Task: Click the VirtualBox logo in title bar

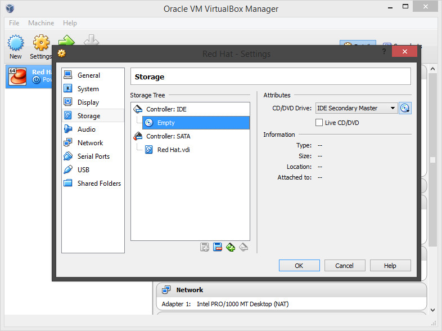Action: [x=10, y=8]
